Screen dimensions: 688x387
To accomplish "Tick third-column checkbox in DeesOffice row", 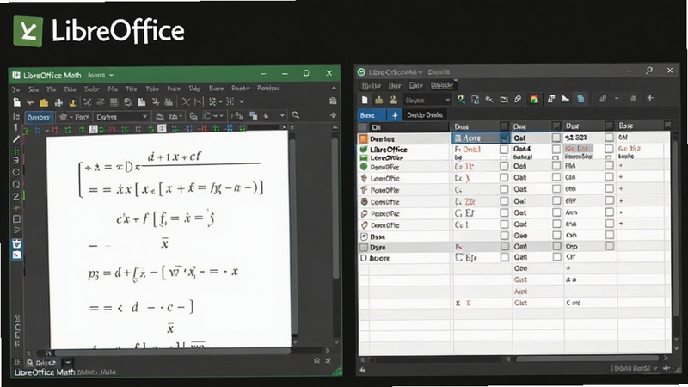I will tap(556, 224).
